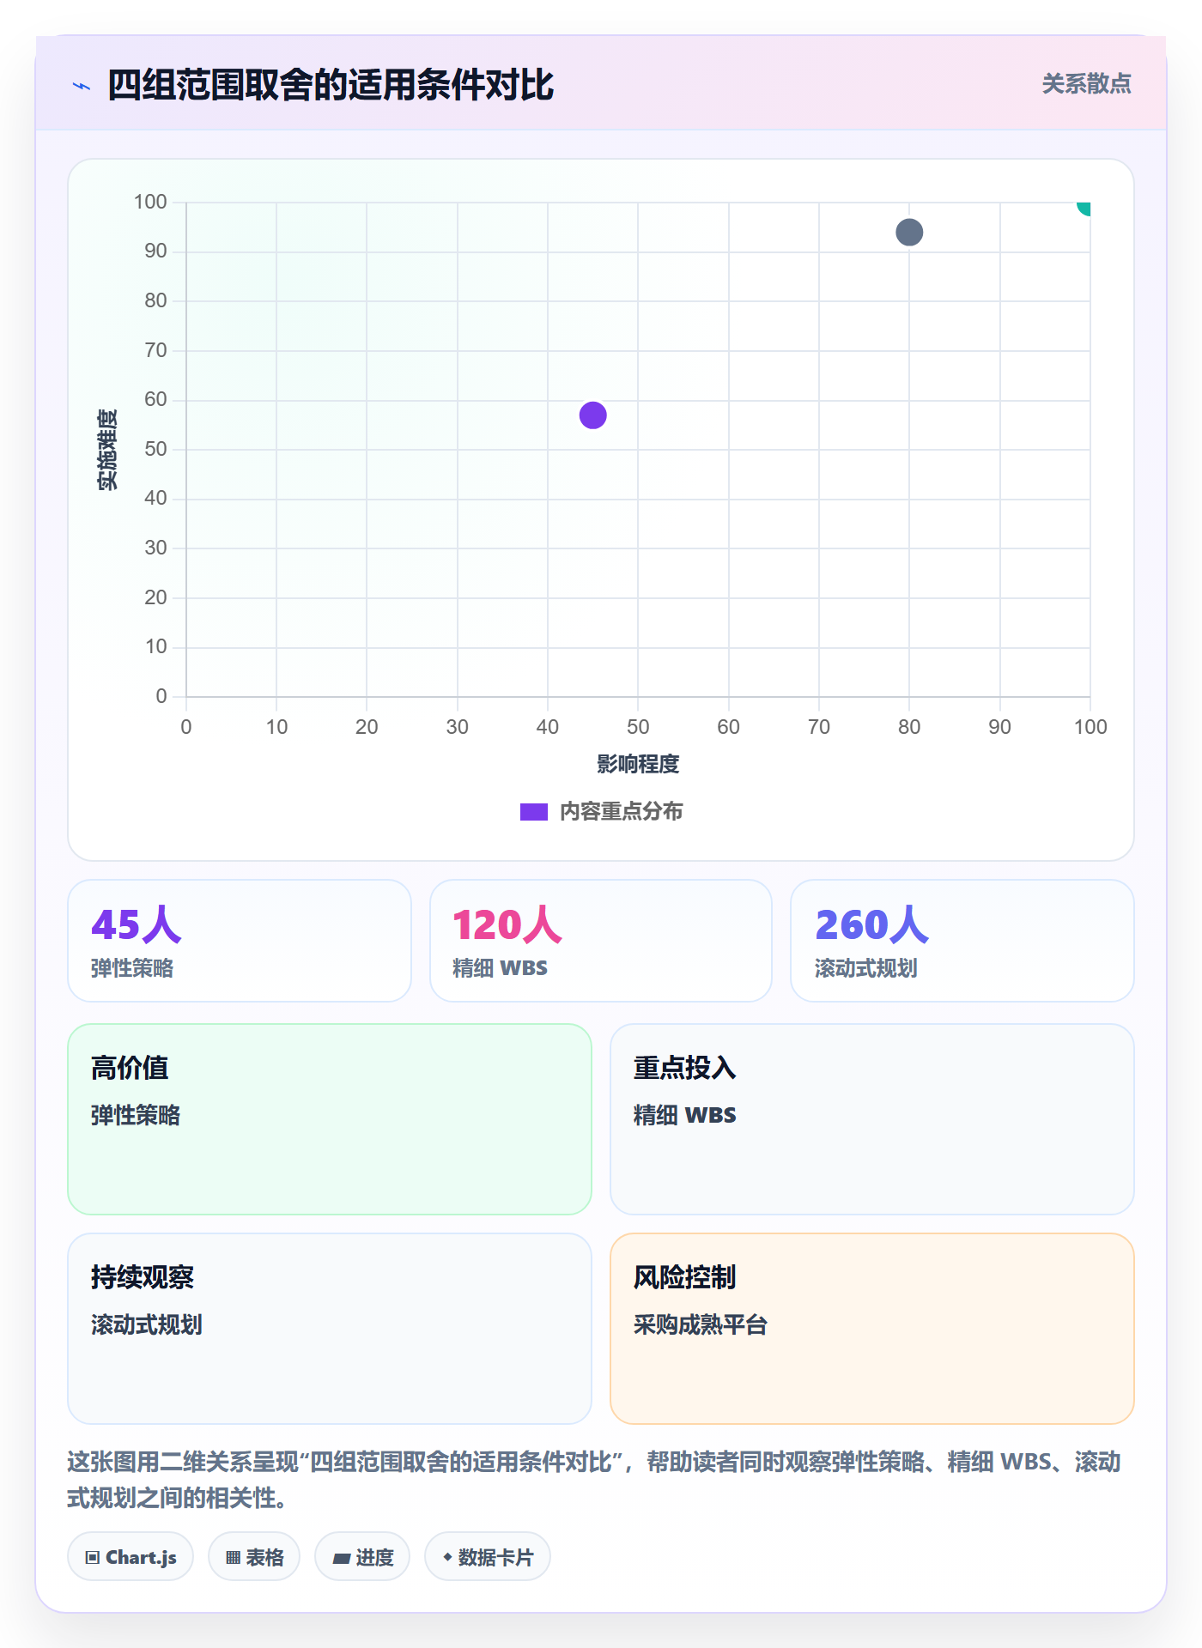1202x1648 pixels.
Task: Click the 内容重点分布 legend label
Action: [x=621, y=812]
